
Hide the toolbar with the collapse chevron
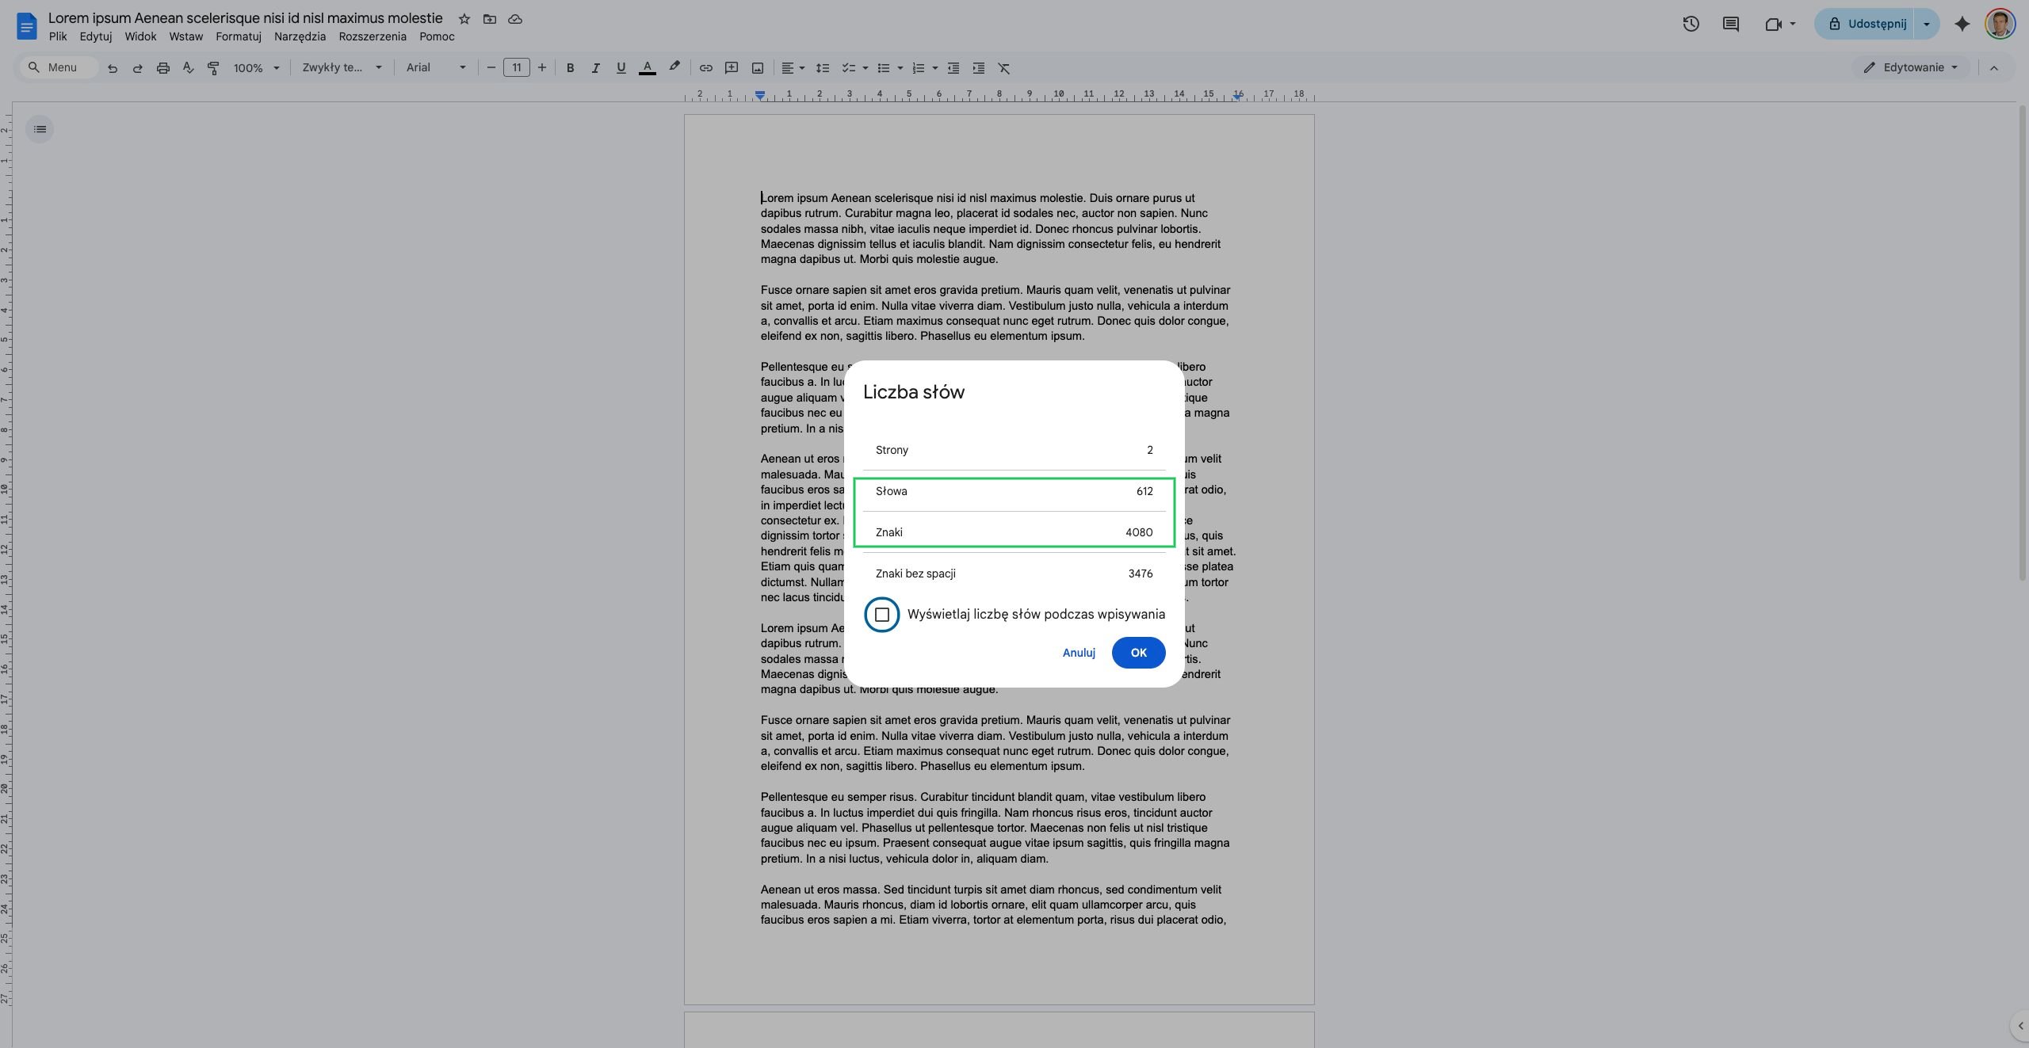tap(1994, 68)
